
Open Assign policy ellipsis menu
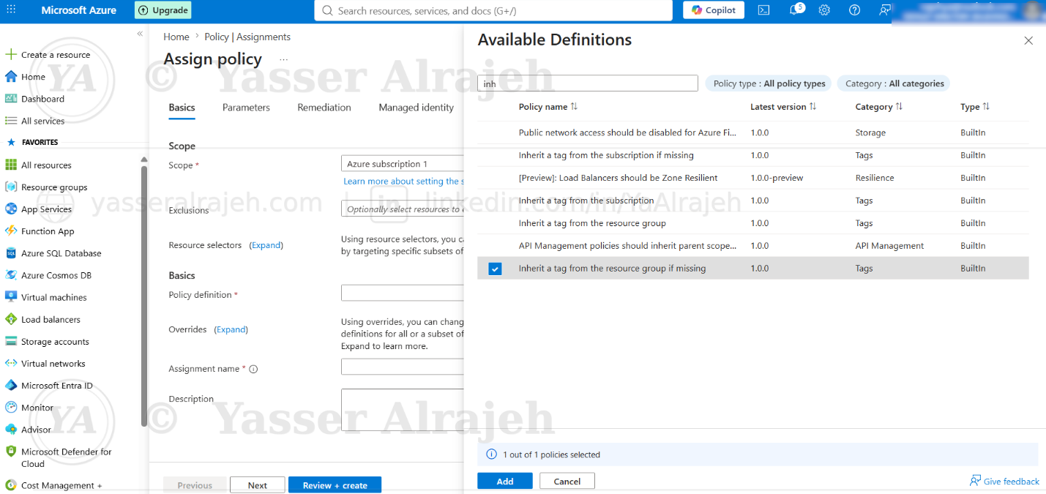point(283,60)
